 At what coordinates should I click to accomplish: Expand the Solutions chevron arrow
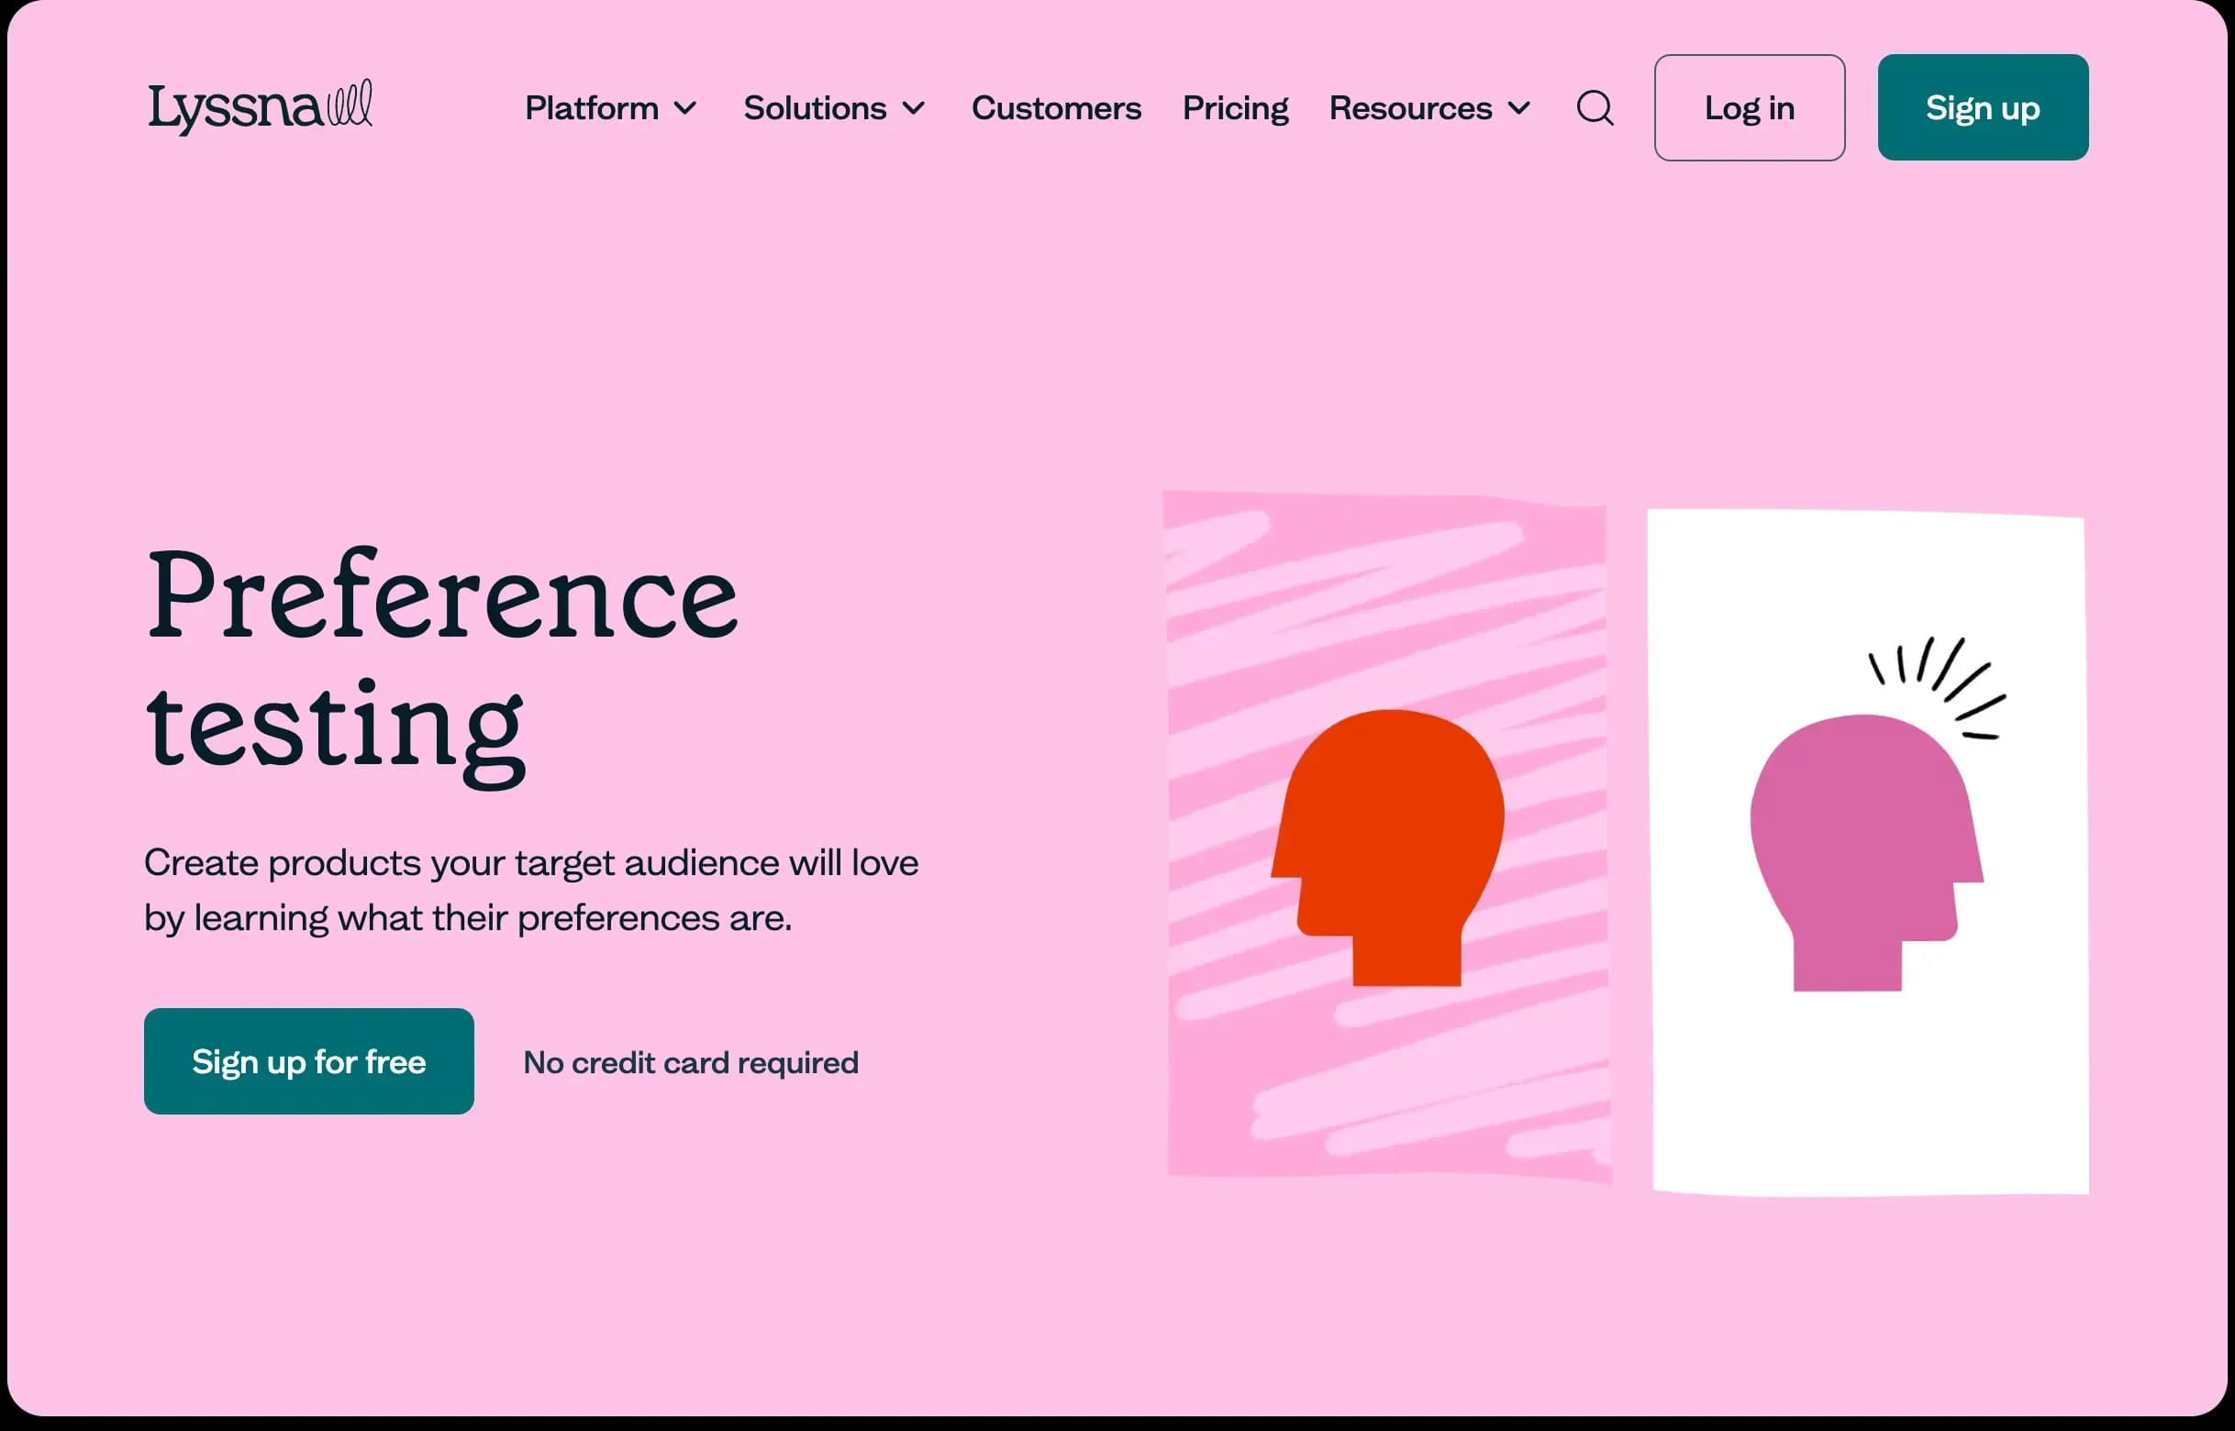click(x=914, y=108)
